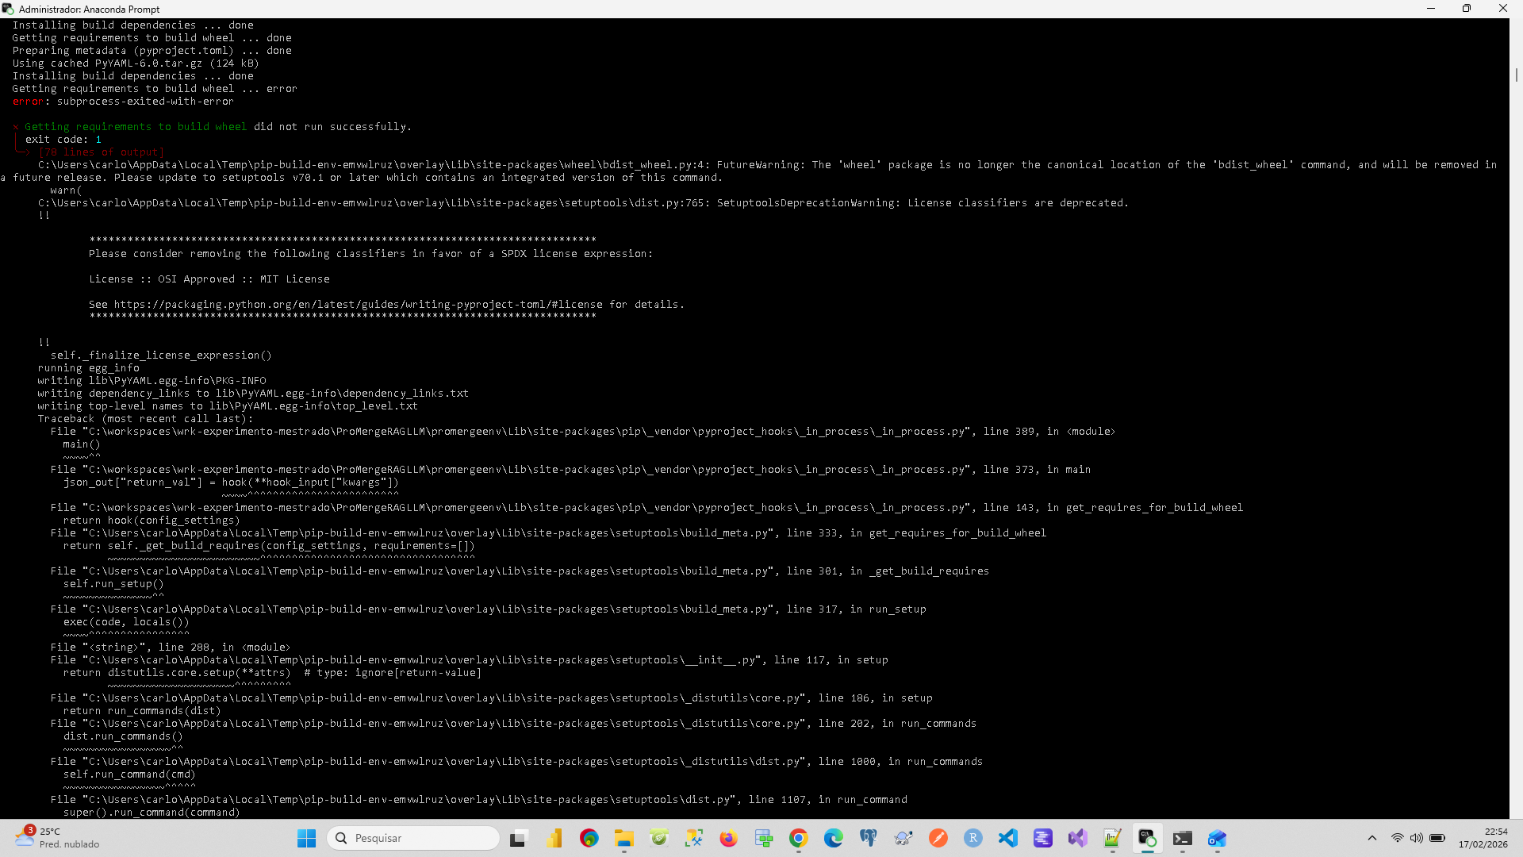
Task: Open Microsoft Edge from the taskbar
Action: pos(833,838)
